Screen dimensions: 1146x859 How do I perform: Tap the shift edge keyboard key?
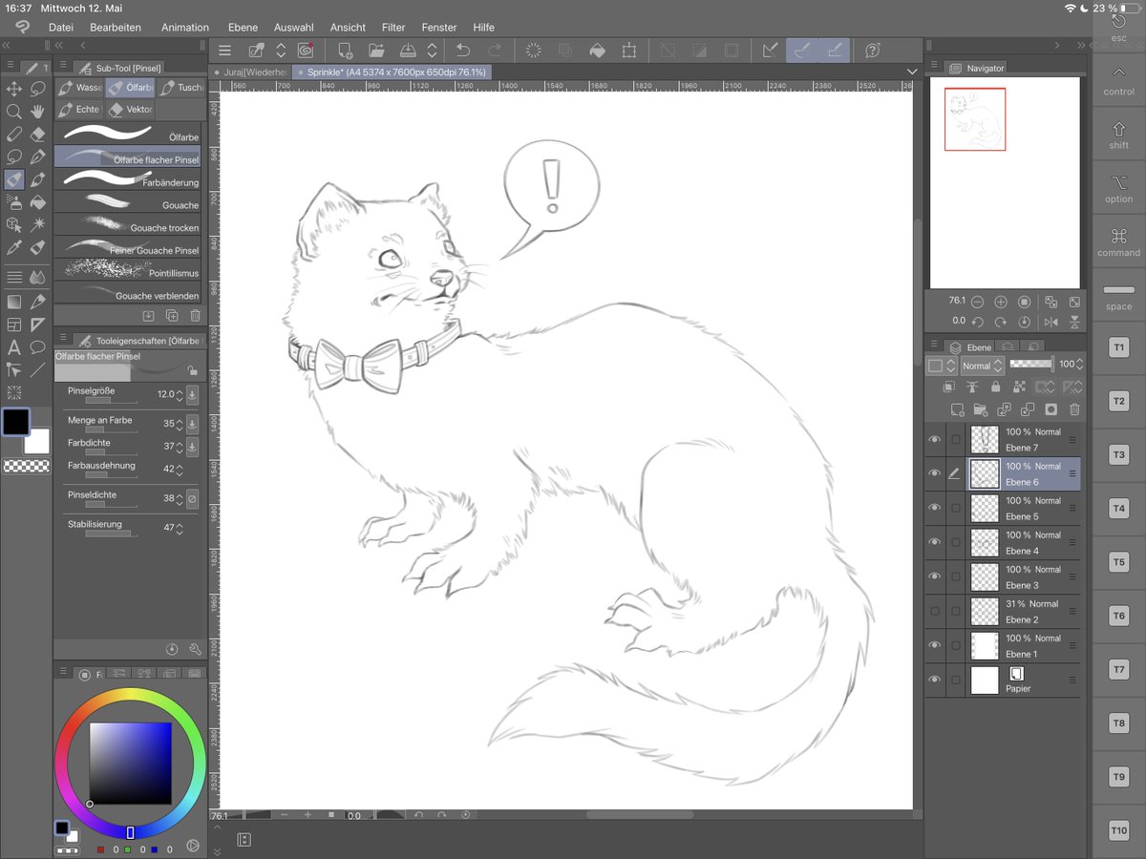[1118, 134]
